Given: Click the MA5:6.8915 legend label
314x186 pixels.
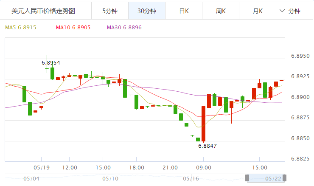Looking at the screenshot, I should pos(21,28).
